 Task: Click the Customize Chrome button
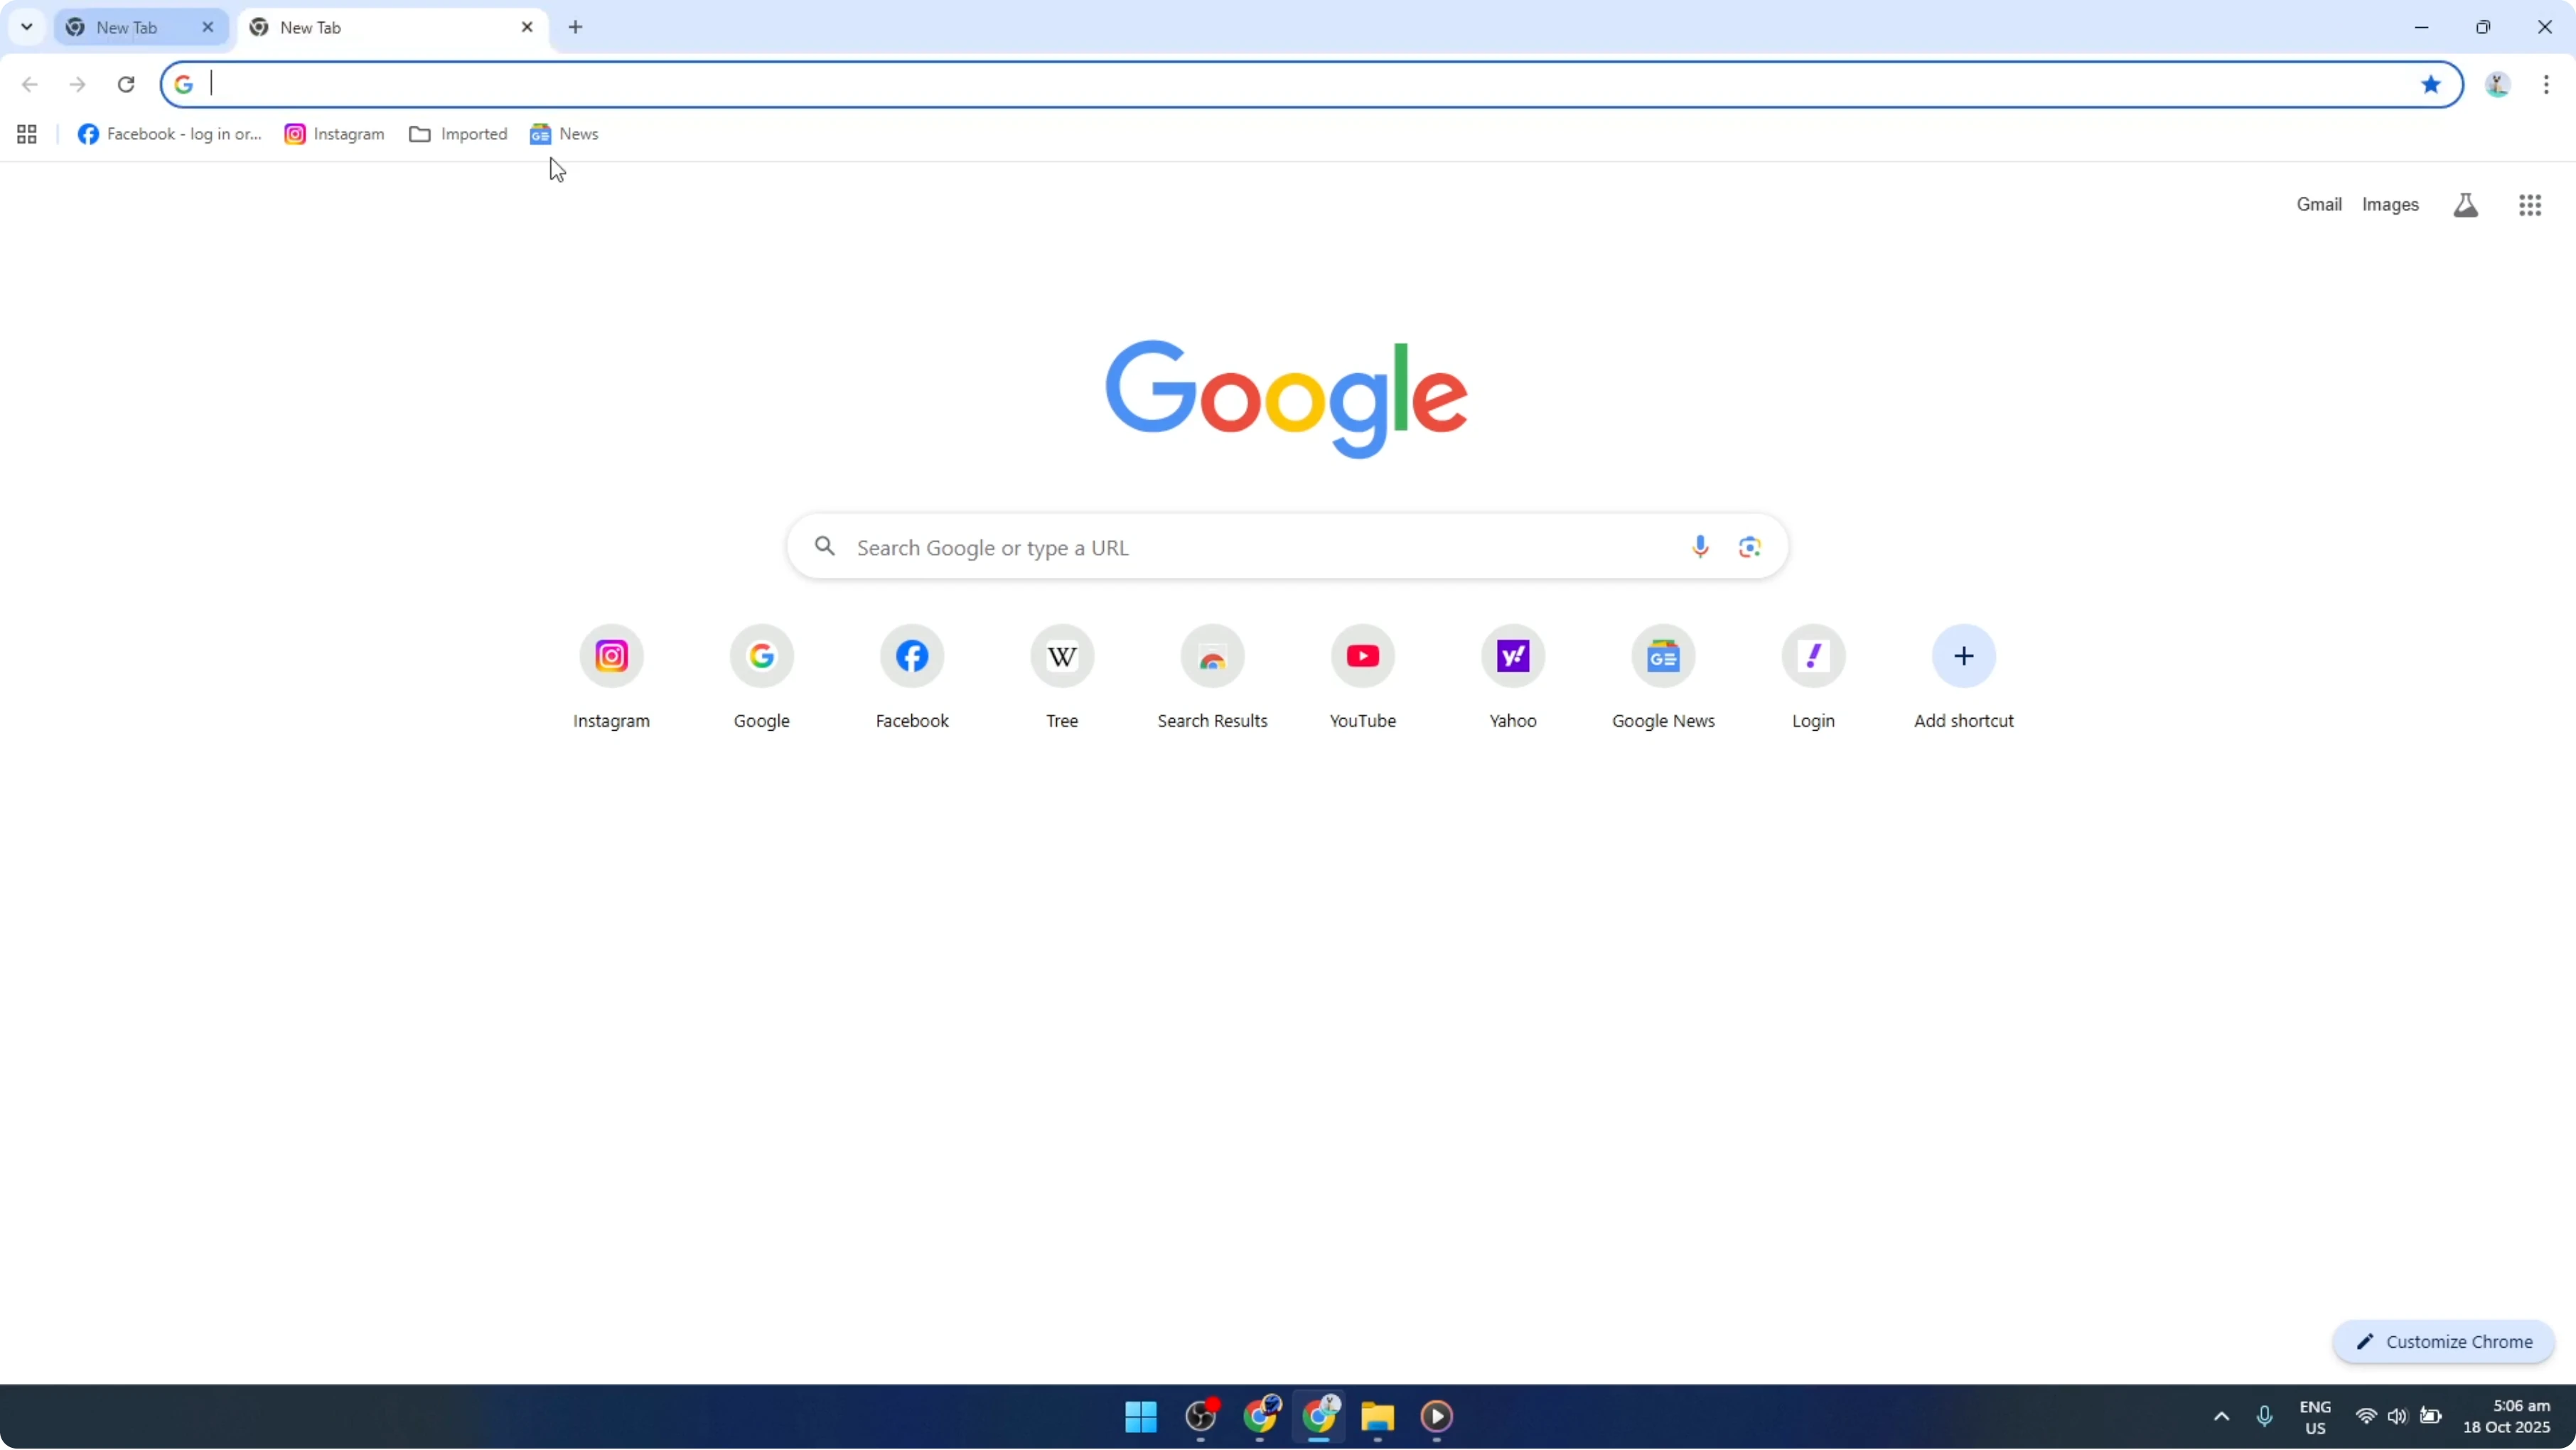pos(2443,1342)
